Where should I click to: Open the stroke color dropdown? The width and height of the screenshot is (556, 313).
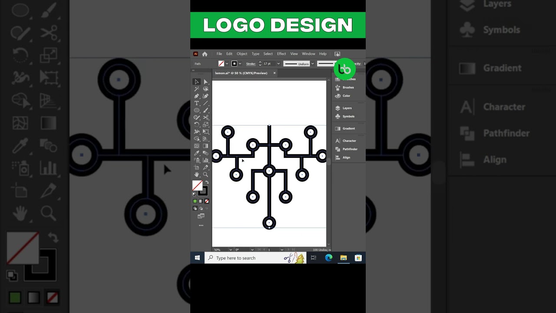pyautogui.click(x=240, y=63)
